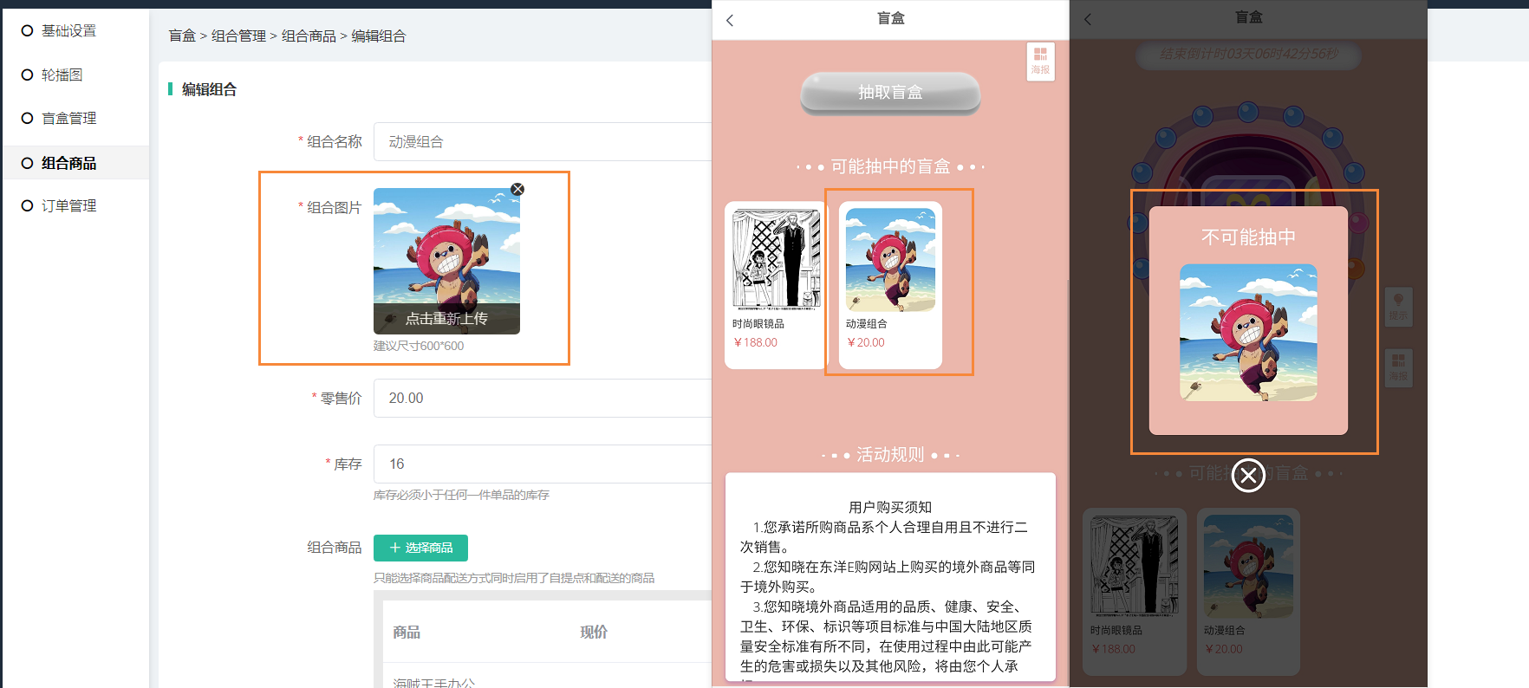1529x688 pixels.
Task: Open 订单管理 in the sidebar
Action: click(68, 206)
